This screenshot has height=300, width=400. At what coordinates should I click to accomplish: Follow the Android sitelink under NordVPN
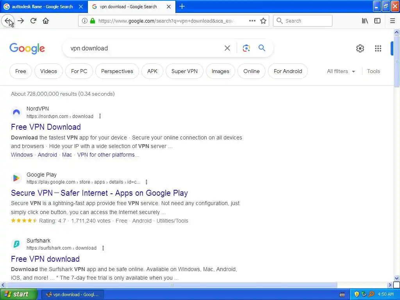pyautogui.click(x=47, y=155)
